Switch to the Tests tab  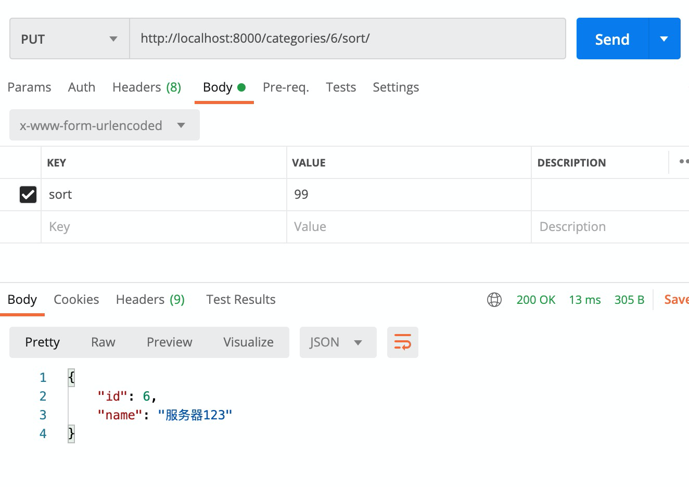(340, 87)
